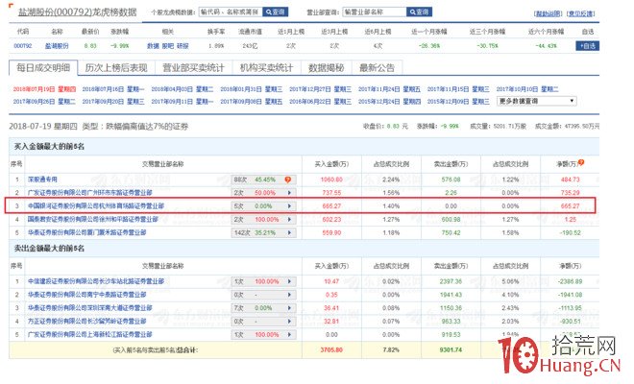The width and height of the screenshot is (634, 384).
Task: Select date 2017年11月15日 星期三
Action: pos(458,89)
